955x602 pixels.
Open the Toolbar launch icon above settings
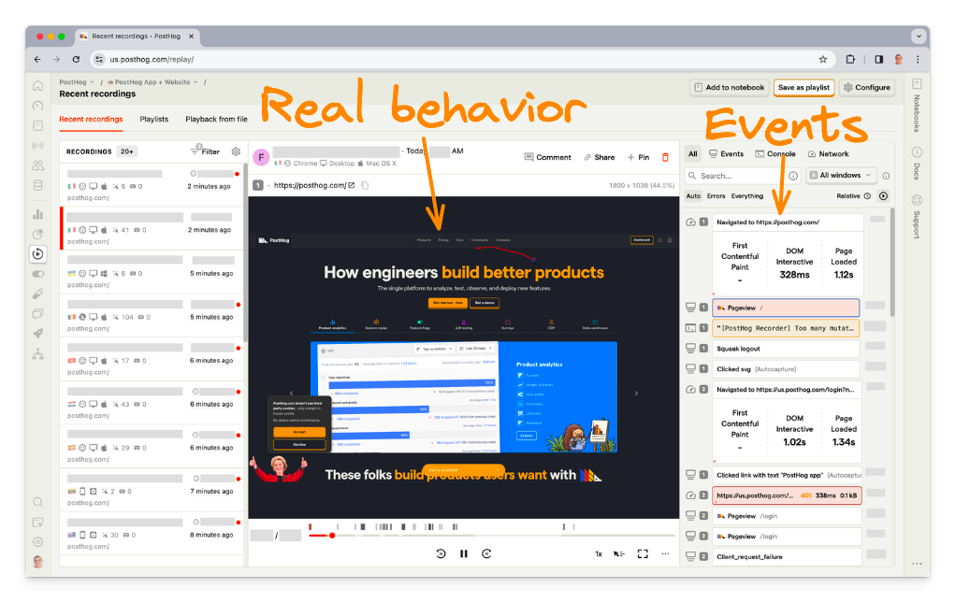37,523
